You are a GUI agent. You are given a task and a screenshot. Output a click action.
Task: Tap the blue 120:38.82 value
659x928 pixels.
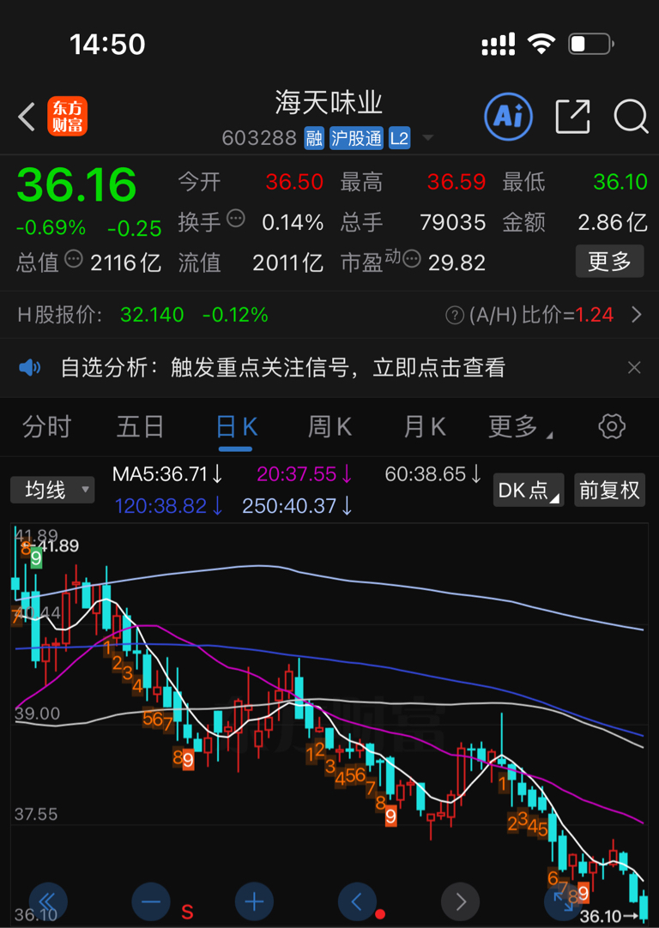click(x=169, y=506)
